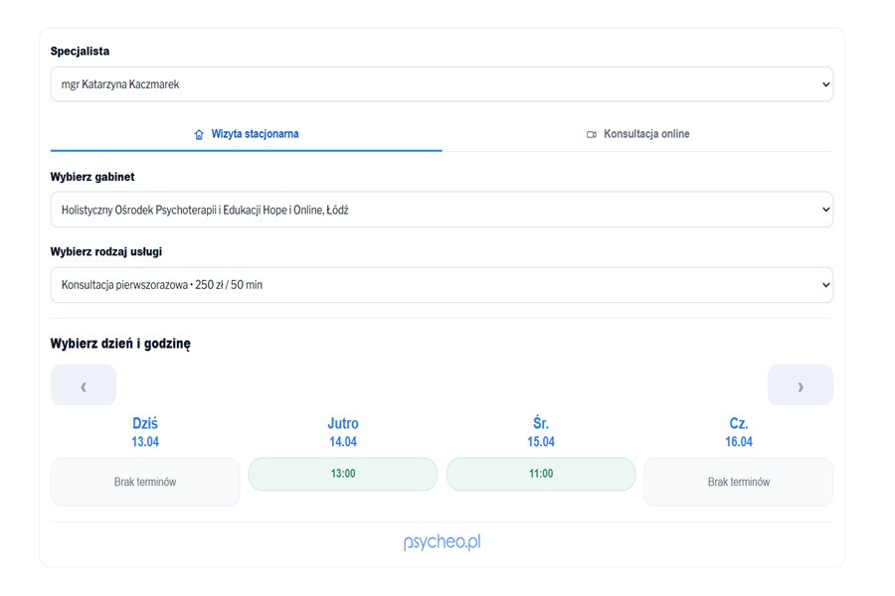This screenshot has width=895, height=596.
Task: Switch to the Konsultacja online tab
Action: [x=637, y=134]
